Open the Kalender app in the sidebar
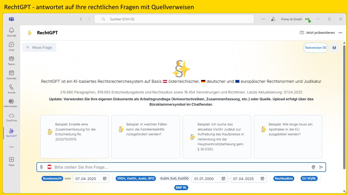 pyautogui.click(x=11, y=75)
